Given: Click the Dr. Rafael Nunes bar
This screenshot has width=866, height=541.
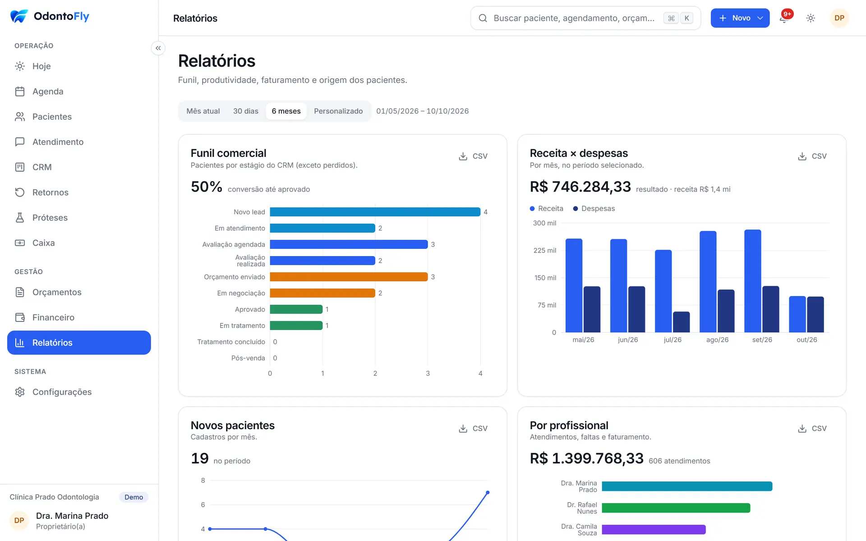Looking at the screenshot, I should 676,508.
